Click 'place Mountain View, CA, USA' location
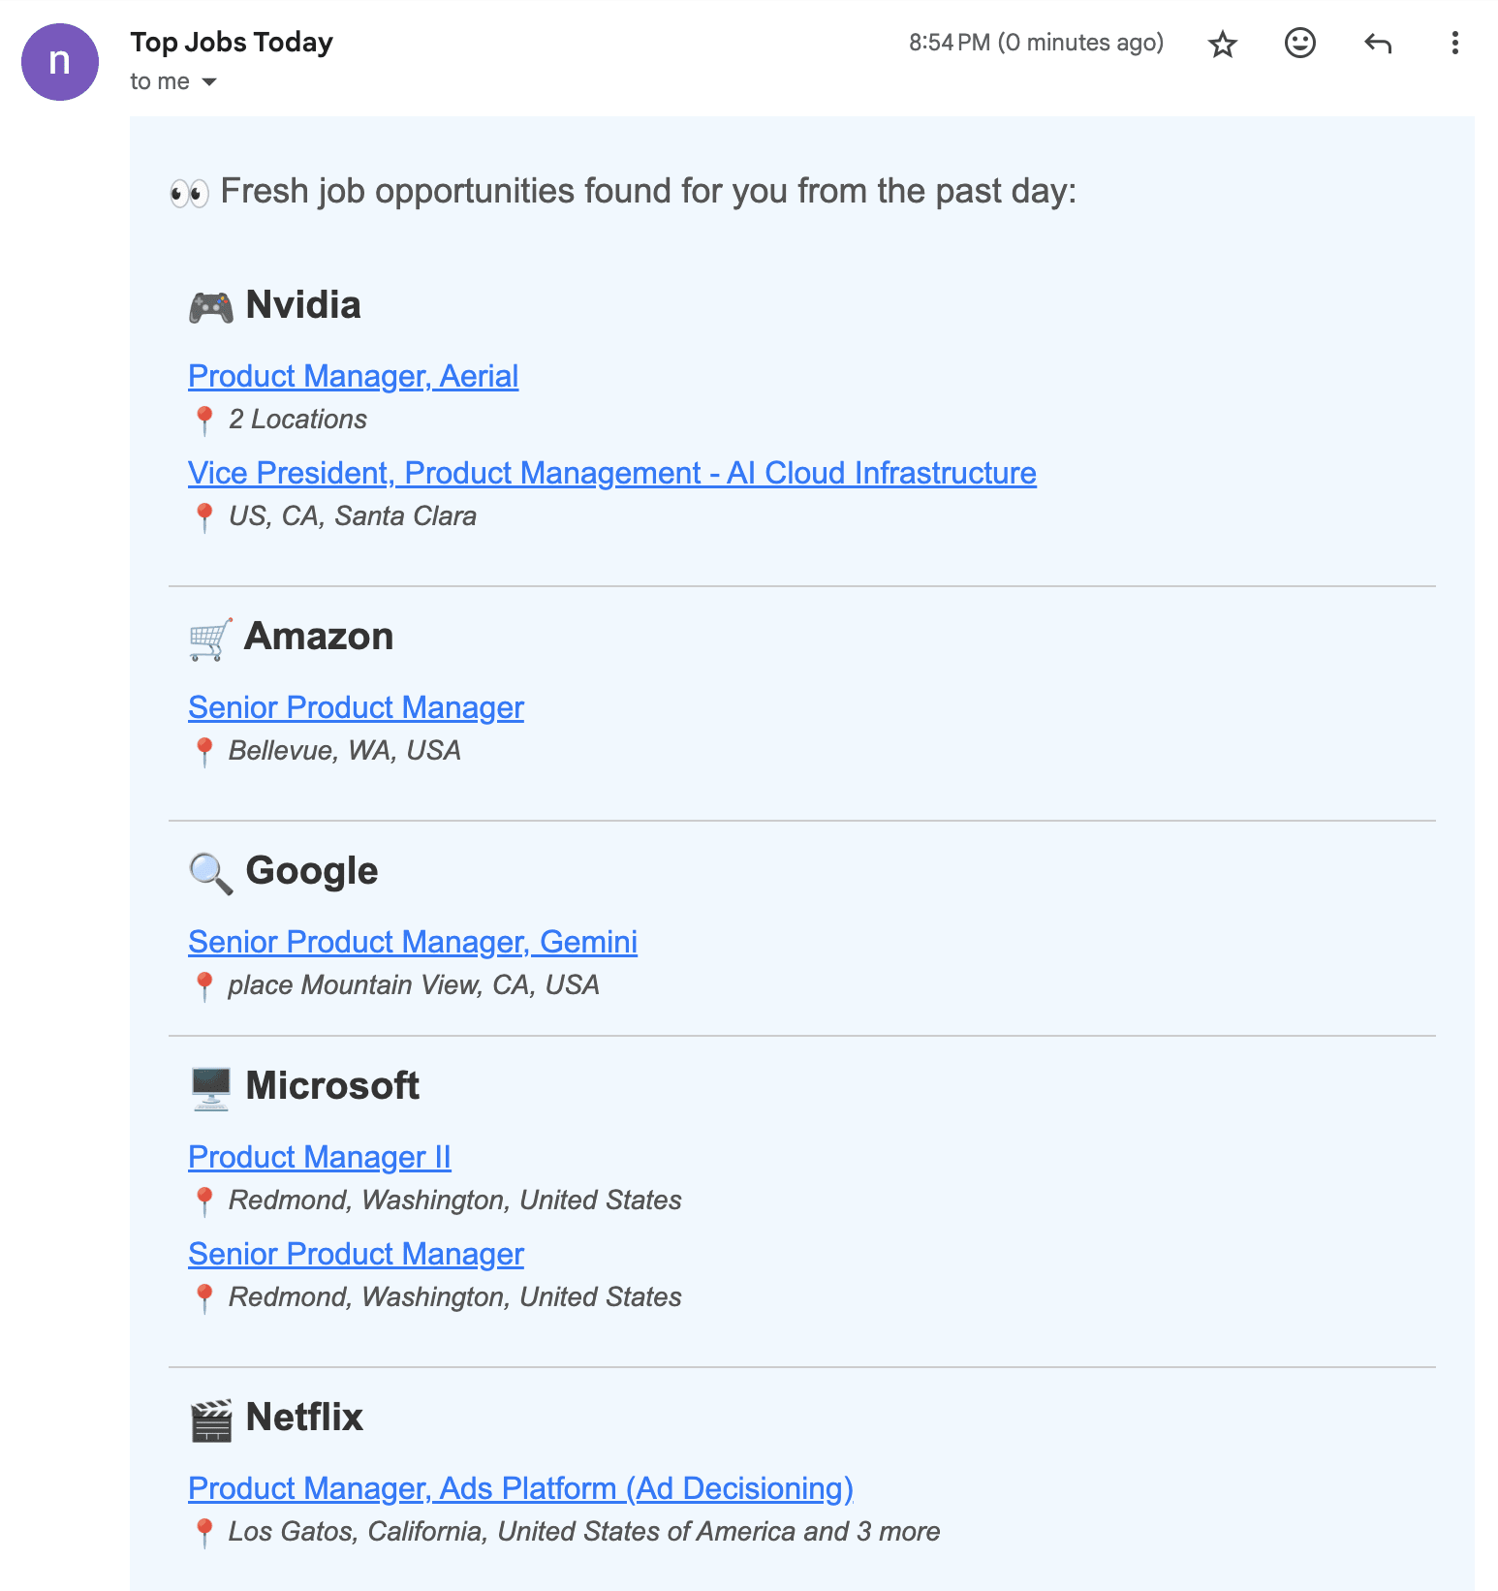 414,985
